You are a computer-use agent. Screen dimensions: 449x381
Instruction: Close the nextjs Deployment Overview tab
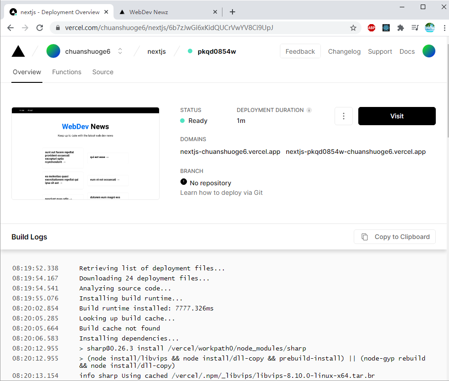[x=106, y=12]
